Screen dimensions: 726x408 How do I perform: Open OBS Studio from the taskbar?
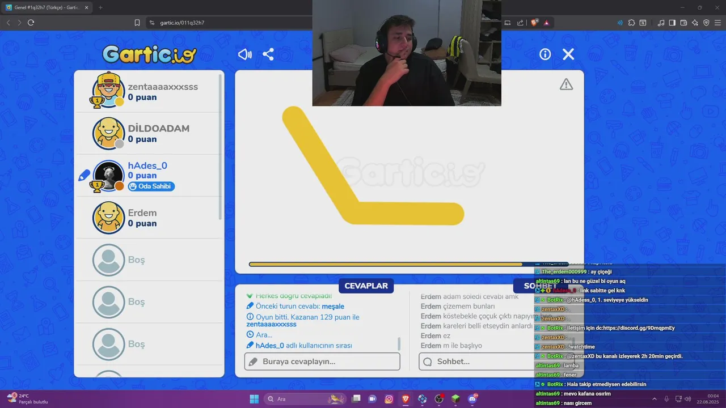(x=439, y=399)
